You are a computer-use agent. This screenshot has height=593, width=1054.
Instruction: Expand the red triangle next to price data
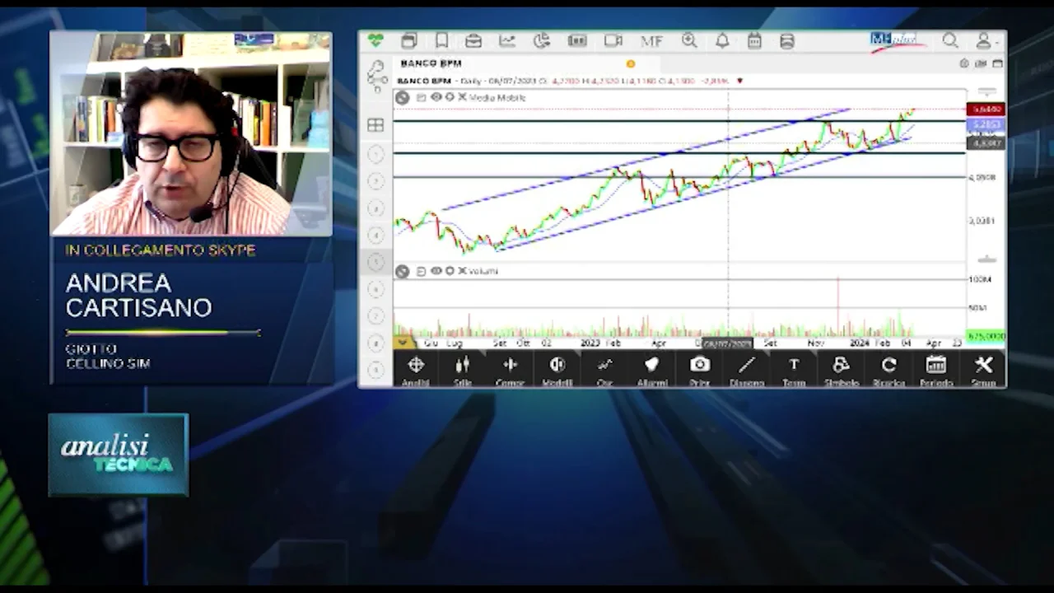(x=739, y=81)
